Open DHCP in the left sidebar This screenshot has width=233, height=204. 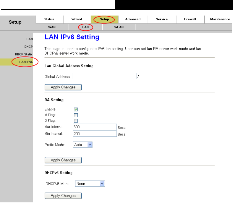[x=29, y=47]
